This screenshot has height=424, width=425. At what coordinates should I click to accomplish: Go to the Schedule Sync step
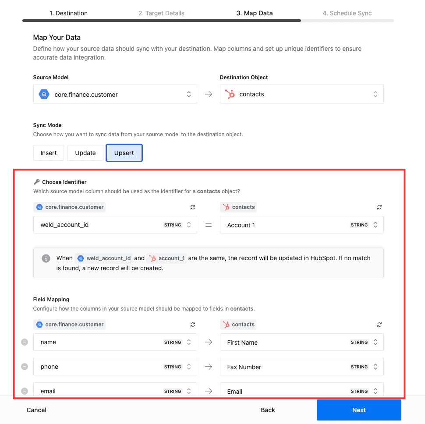347,13
